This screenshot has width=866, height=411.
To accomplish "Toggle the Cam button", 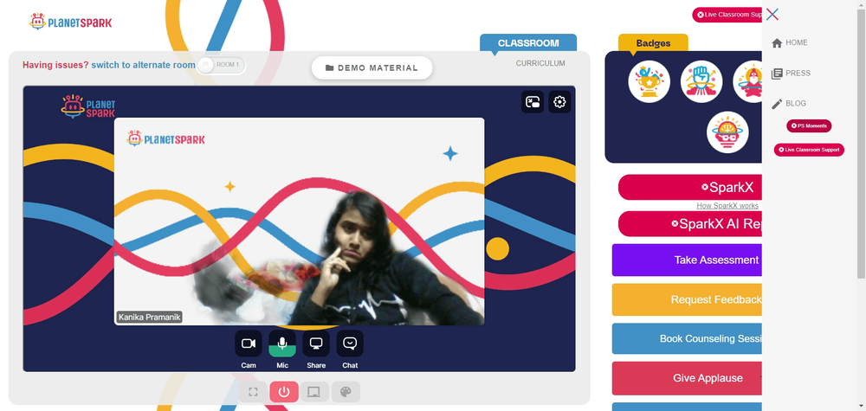I will [x=249, y=344].
